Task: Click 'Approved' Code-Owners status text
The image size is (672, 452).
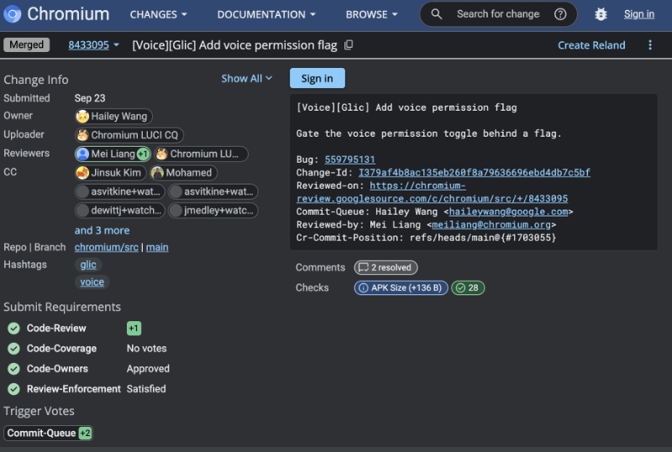Action: coord(148,368)
